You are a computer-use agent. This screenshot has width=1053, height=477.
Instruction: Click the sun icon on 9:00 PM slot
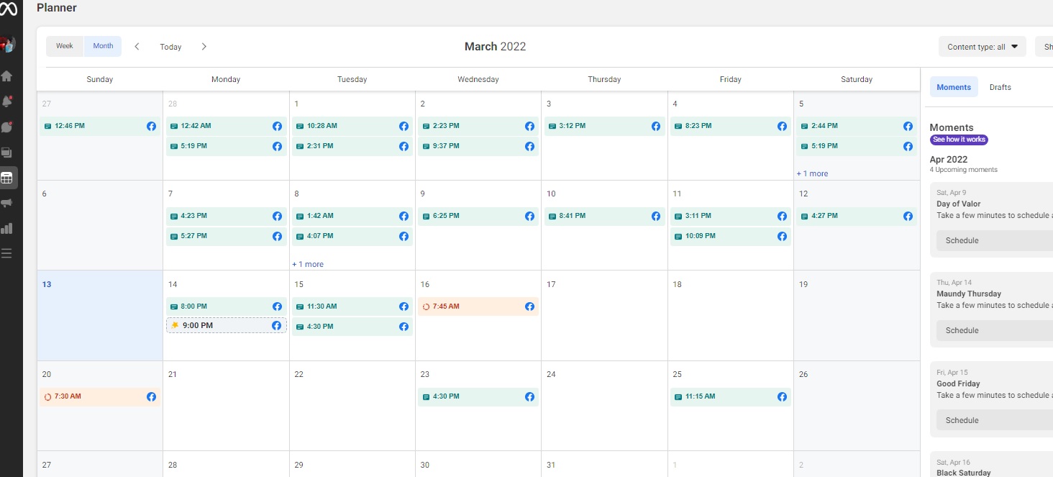175,325
